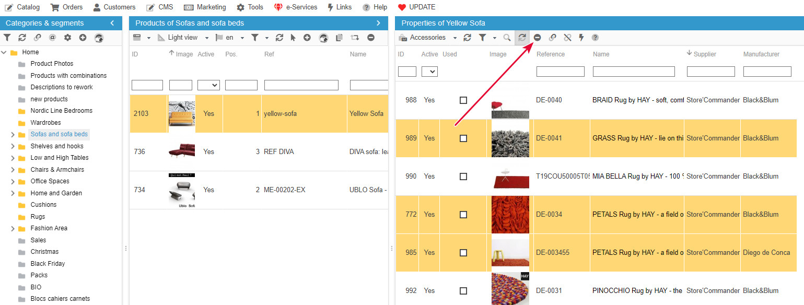Tick the Used checkbox for GRASS Rug
The image size is (804, 305).
click(x=463, y=138)
